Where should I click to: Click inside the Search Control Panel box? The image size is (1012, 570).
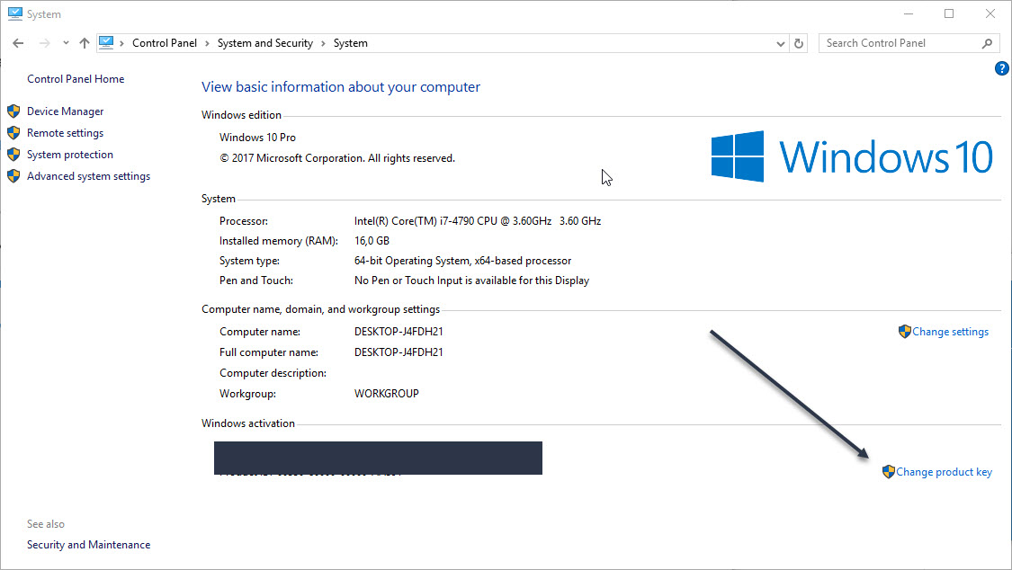[x=900, y=42]
